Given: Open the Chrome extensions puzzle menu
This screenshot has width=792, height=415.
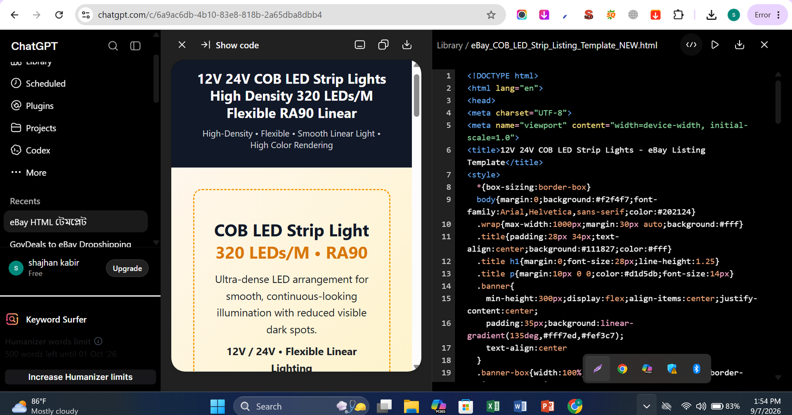Looking at the screenshot, I should (x=679, y=15).
